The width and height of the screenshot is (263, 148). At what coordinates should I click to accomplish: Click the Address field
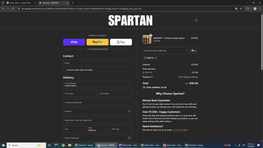point(97,111)
